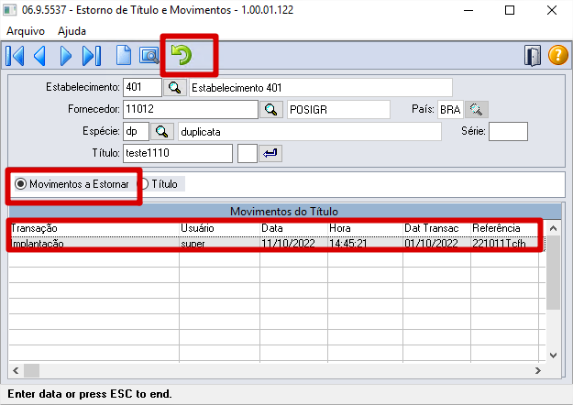Click the Estabelecimento 401 description field

tap(321, 88)
